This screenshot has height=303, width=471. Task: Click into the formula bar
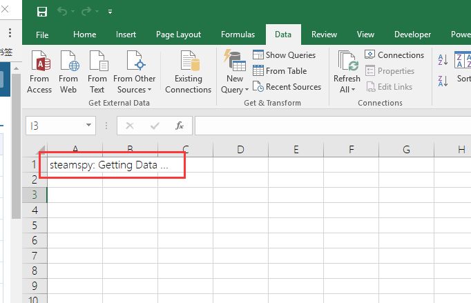[x=333, y=126]
